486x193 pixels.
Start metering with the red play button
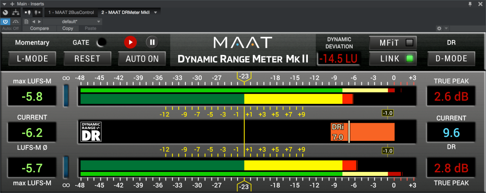[x=130, y=42]
